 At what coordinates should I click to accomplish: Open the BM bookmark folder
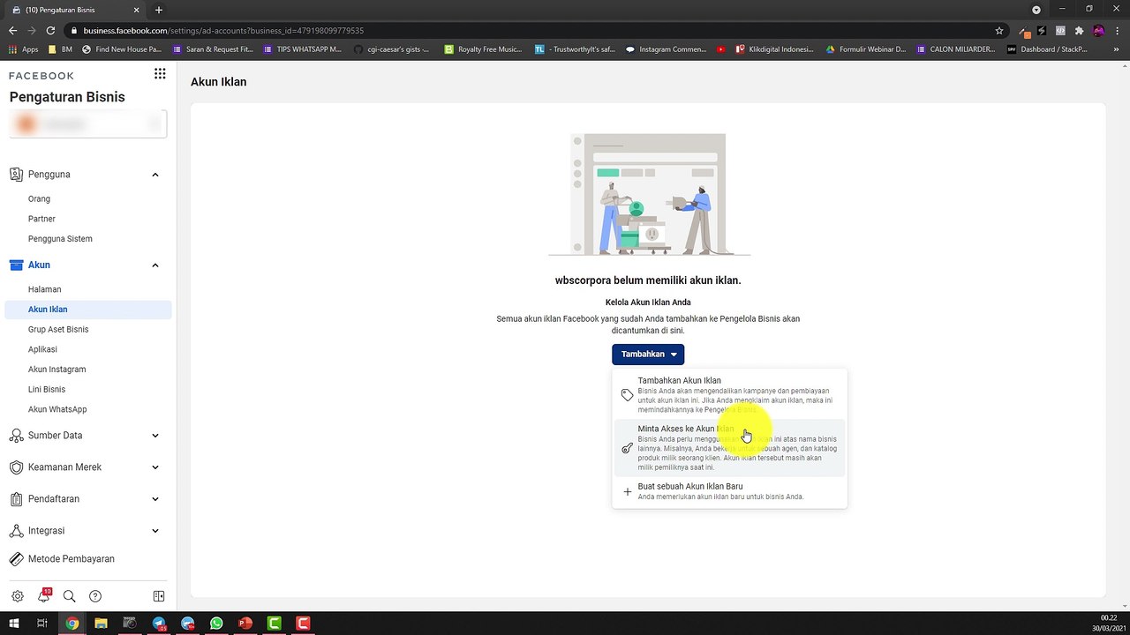(61, 49)
